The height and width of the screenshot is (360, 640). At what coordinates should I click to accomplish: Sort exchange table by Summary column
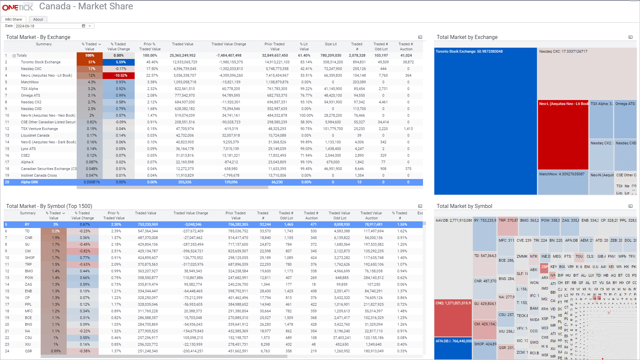click(x=44, y=44)
